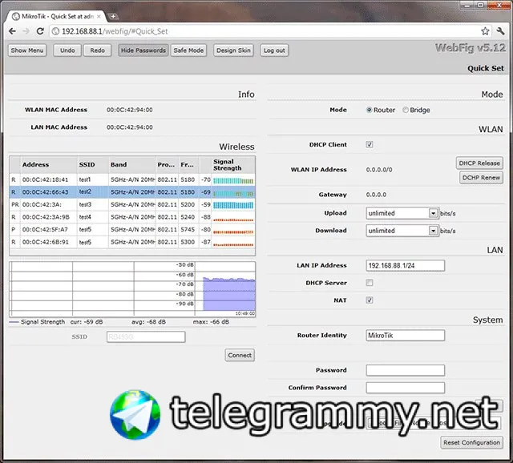Click the address bar URL field
The height and width of the screenshot is (463, 513).
coord(267,31)
